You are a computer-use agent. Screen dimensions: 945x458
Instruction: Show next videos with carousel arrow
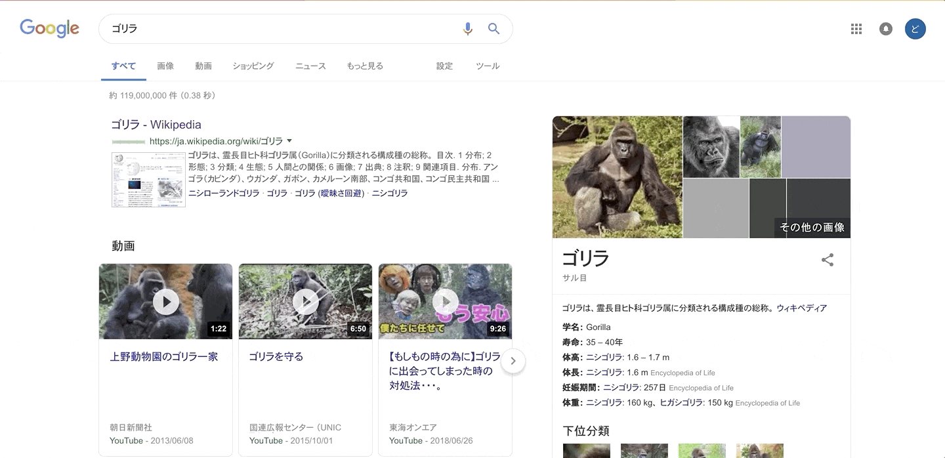click(513, 360)
